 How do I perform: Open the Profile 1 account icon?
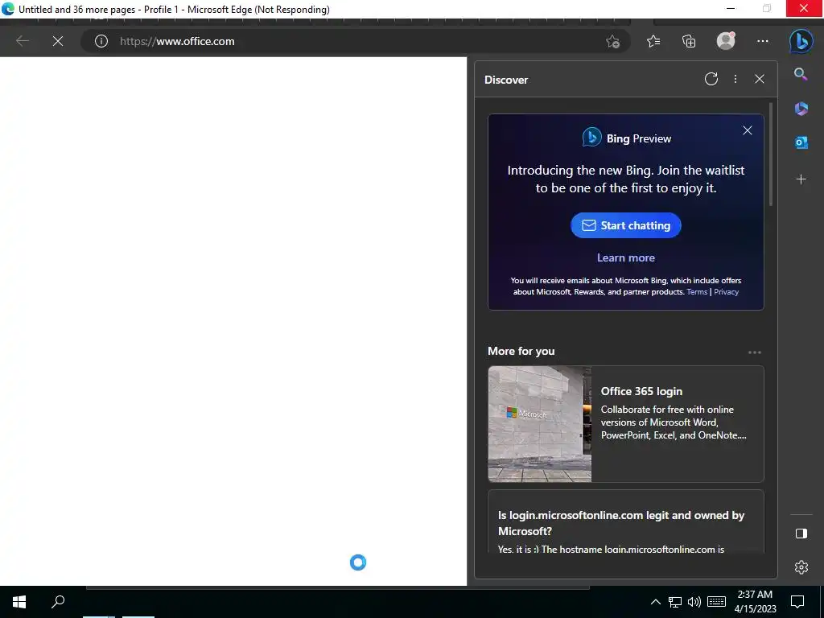[x=726, y=40]
